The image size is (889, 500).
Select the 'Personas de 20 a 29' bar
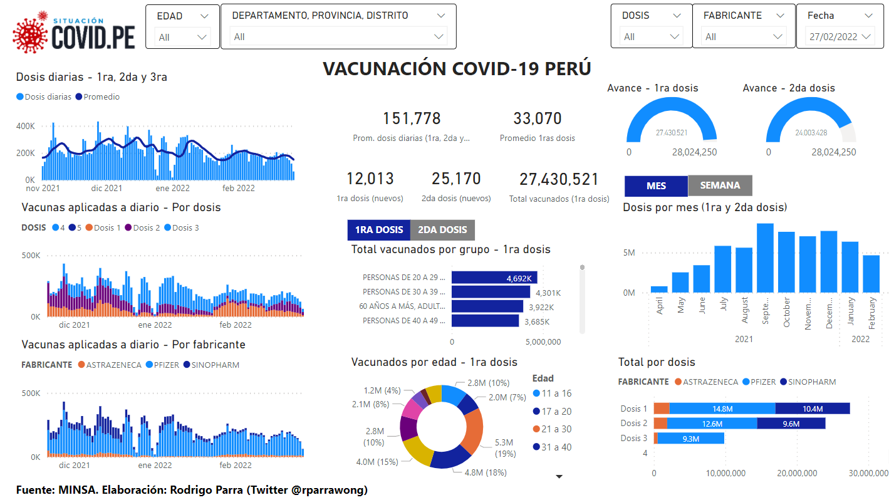[x=494, y=278]
